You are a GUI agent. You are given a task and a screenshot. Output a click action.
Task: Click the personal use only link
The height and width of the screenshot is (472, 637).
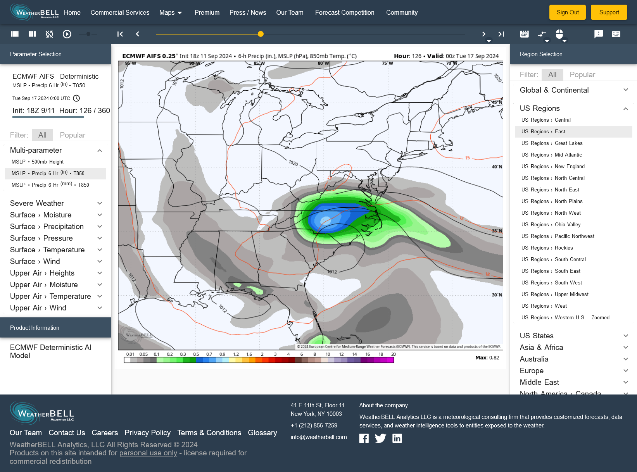pyautogui.click(x=148, y=453)
